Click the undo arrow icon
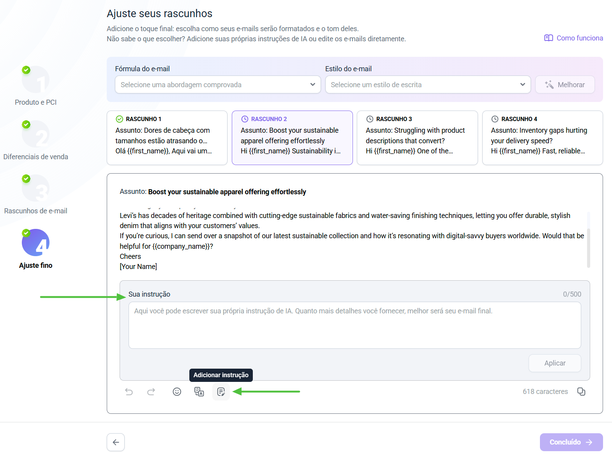 click(129, 392)
